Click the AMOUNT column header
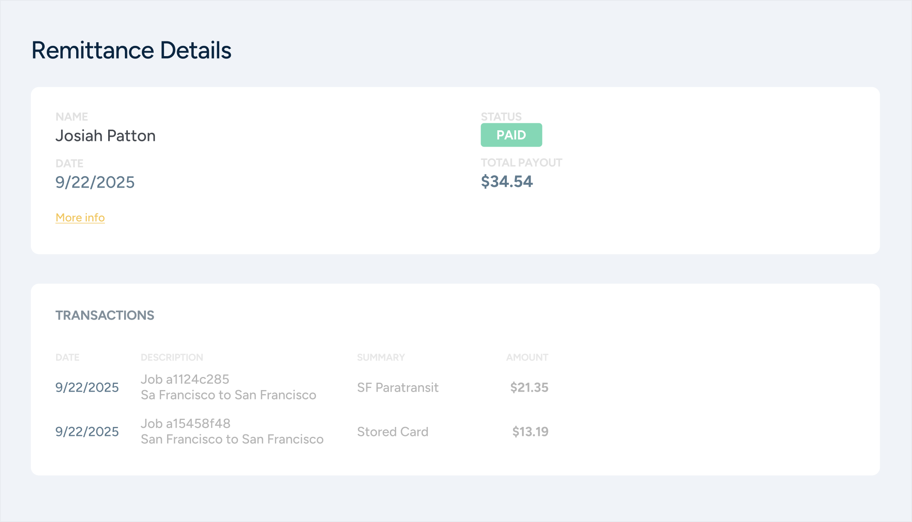The height and width of the screenshot is (522, 912). click(527, 357)
